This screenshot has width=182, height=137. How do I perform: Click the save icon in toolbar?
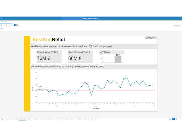tap(1, 25)
